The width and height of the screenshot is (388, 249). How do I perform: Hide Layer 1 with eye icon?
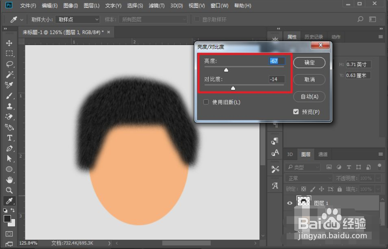[290, 203]
